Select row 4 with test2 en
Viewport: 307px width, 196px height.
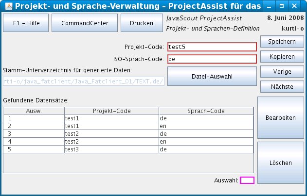111,141
